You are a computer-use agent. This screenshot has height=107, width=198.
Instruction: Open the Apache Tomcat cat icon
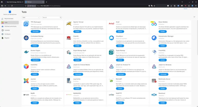(x=69, y=24)
